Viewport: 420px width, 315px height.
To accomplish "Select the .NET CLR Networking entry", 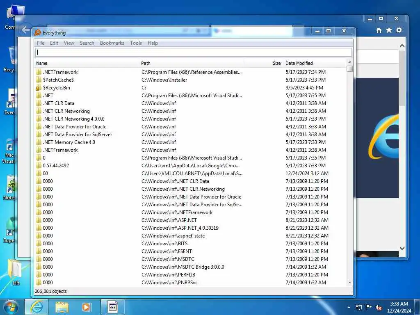I will pyautogui.click(x=66, y=111).
